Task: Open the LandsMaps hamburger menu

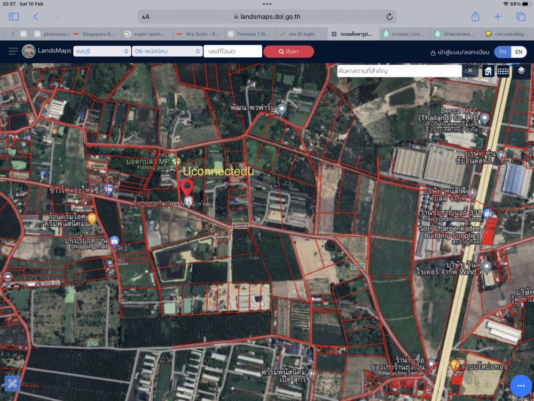Action: pyautogui.click(x=13, y=51)
